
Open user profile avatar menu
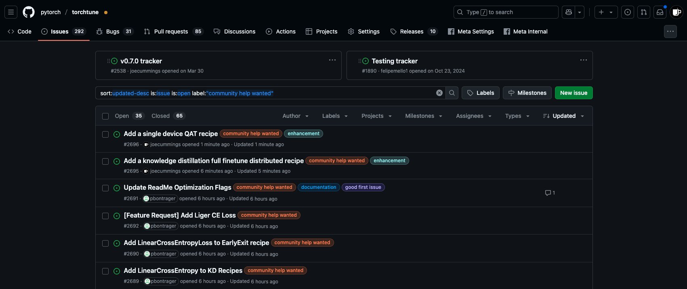point(676,12)
